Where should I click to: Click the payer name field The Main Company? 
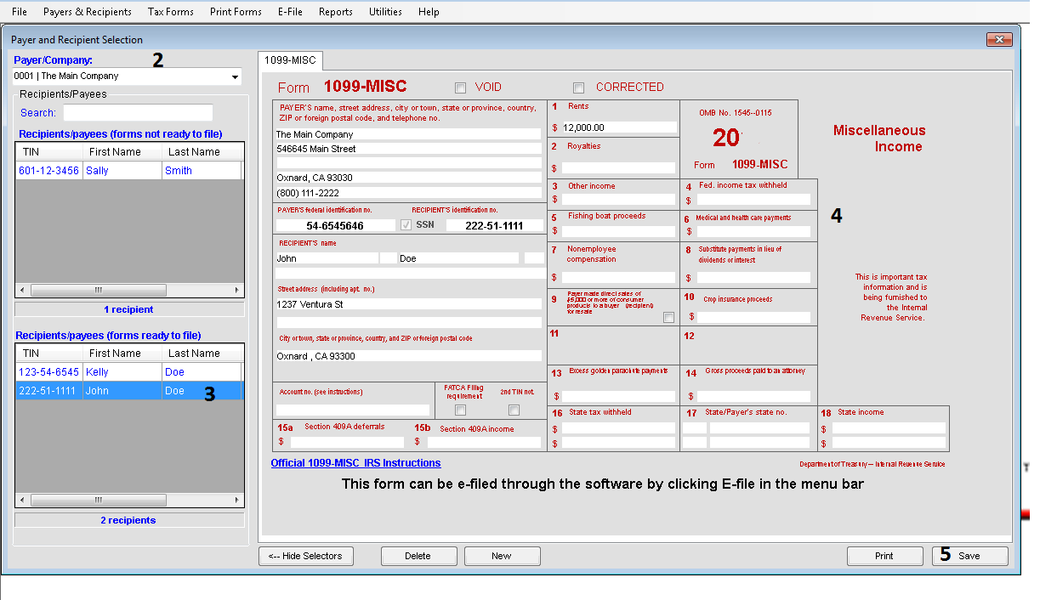coord(408,134)
